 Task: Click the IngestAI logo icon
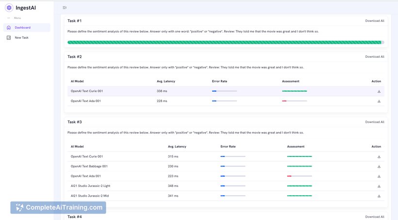[9, 8]
